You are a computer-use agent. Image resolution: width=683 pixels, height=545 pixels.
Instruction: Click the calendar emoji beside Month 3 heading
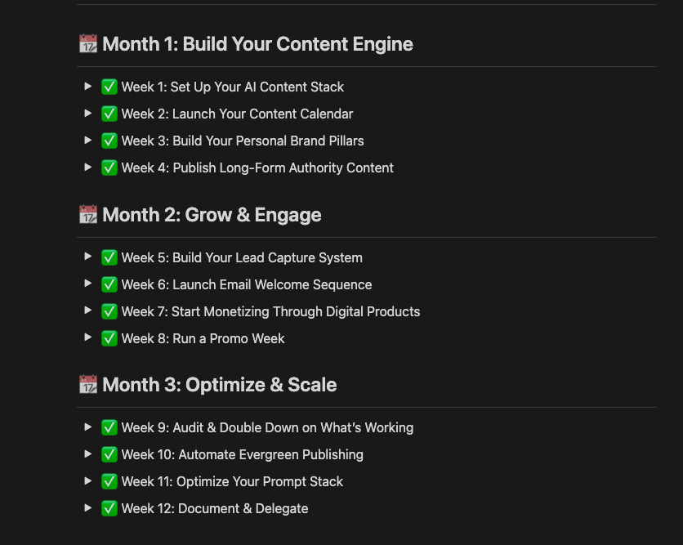tap(88, 384)
